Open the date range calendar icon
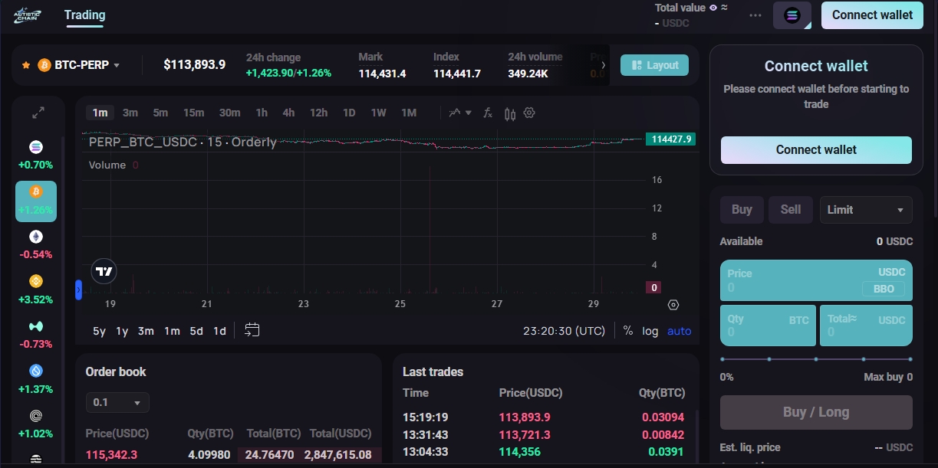This screenshot has height=468, width=938. coord(252,330)
